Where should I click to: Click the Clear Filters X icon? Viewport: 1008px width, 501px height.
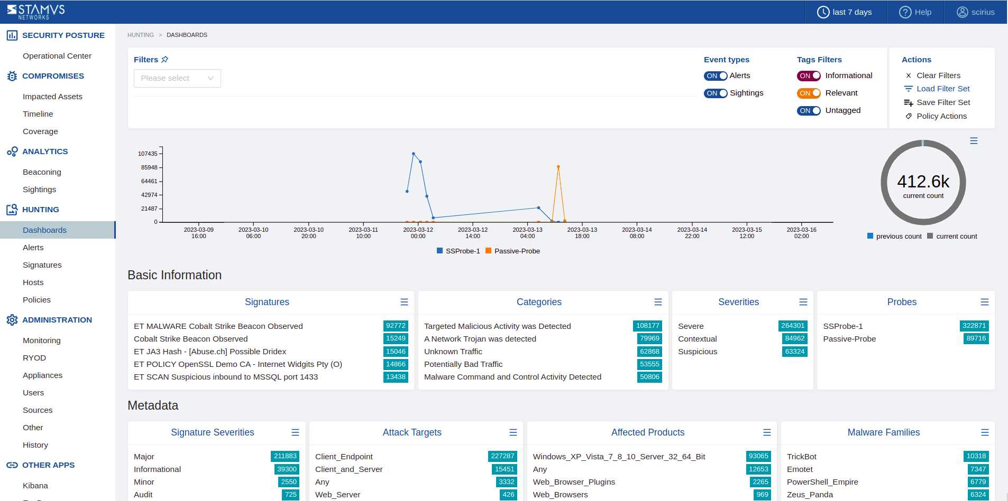click(909, 75)
